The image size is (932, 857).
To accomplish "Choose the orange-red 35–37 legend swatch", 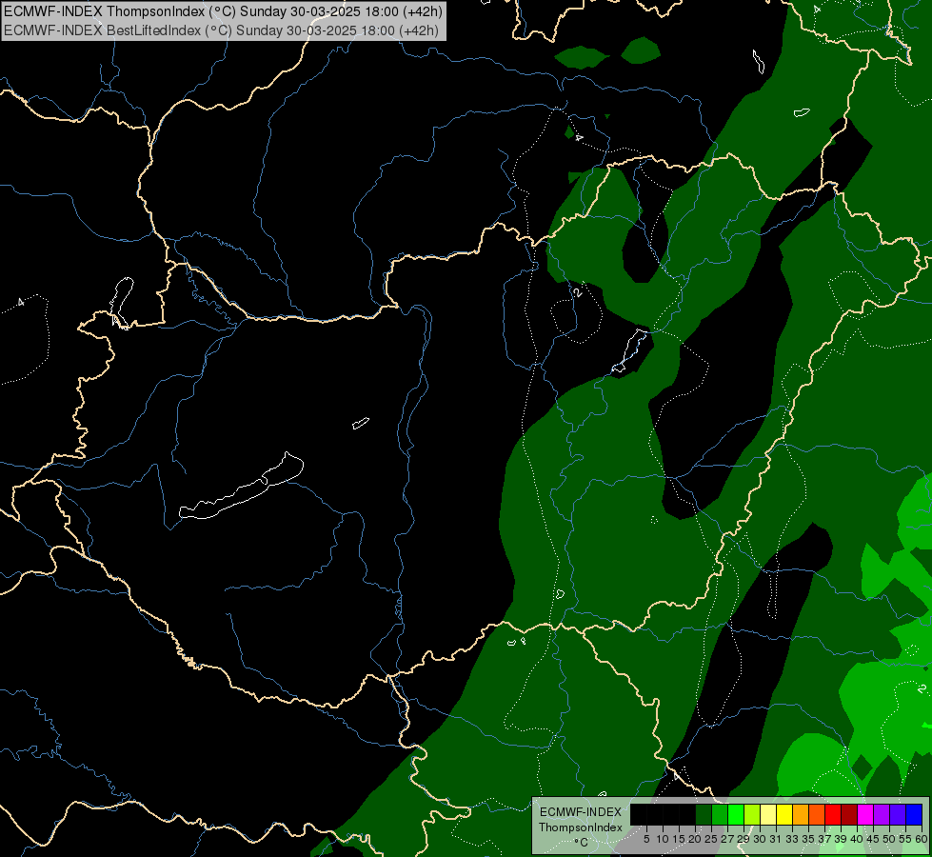I will [x=817, y=815].
